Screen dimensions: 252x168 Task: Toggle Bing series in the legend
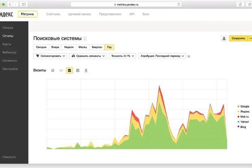coord(242,127)
